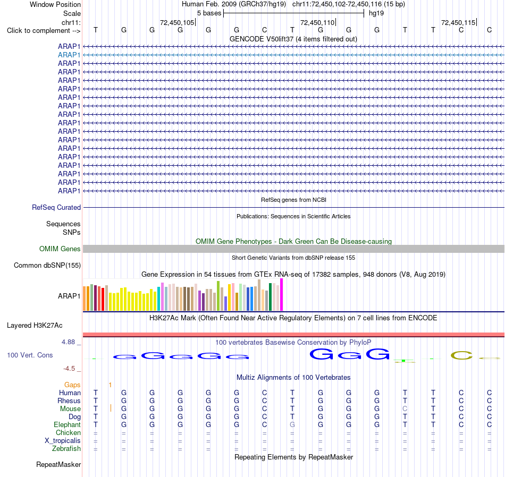505x477 pixels.
Task: Click the ARAP1 label beside GTEx chart
Action: point(69,296)
